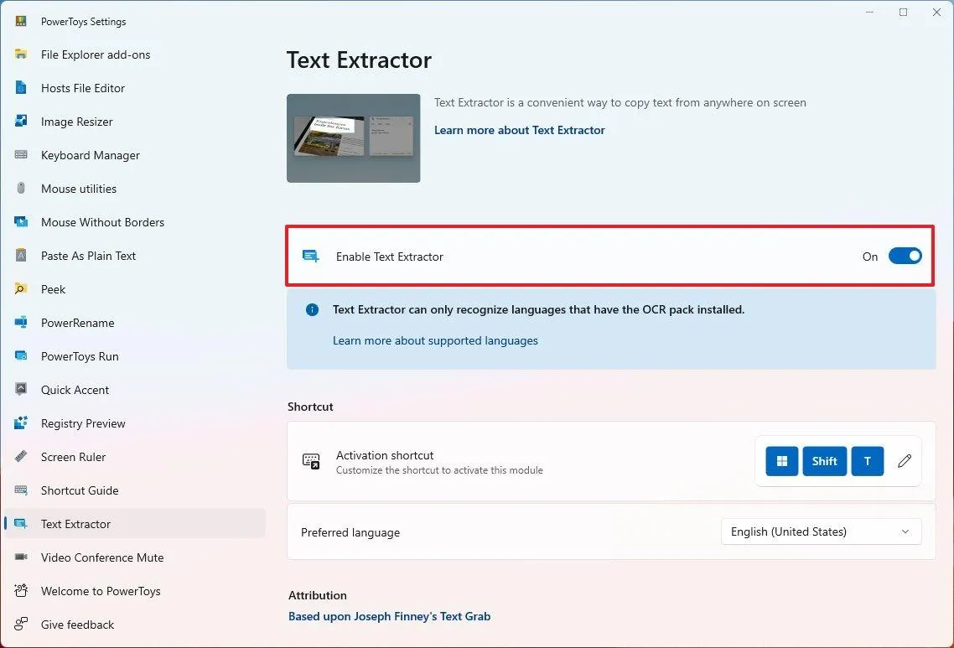Viewport: 954px width, 648px height.
Task: Select Video Conference Mute in sidebar
Action: pos(102,557)
